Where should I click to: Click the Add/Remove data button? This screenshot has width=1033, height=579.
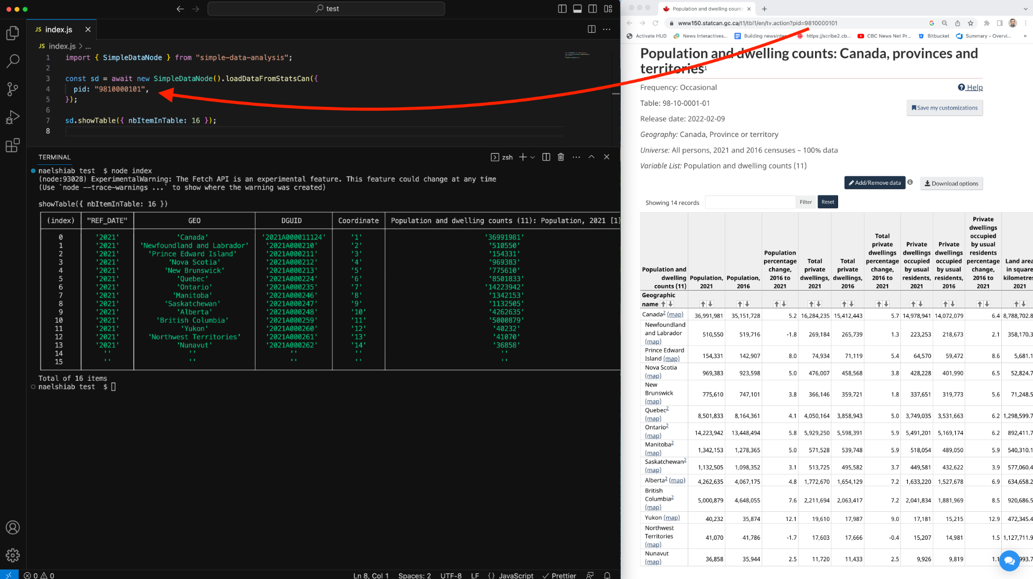coord(874,183)
